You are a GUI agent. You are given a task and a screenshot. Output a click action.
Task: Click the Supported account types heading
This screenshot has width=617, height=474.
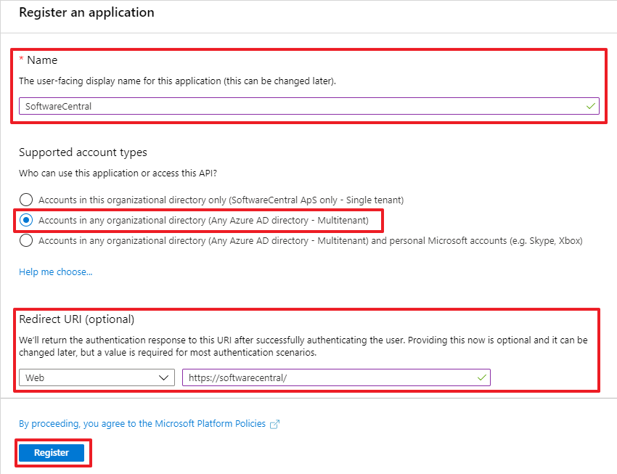[x=83, y=152]
